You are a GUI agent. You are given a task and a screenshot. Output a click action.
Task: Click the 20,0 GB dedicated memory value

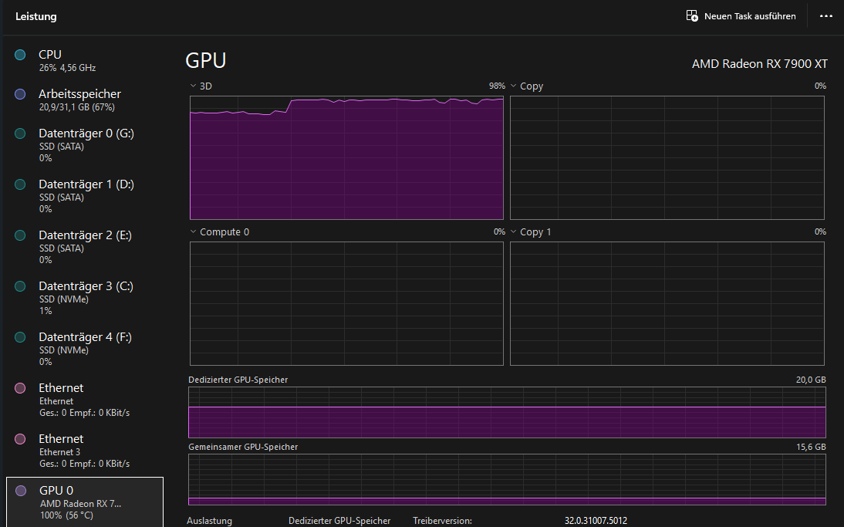(811, 380)
